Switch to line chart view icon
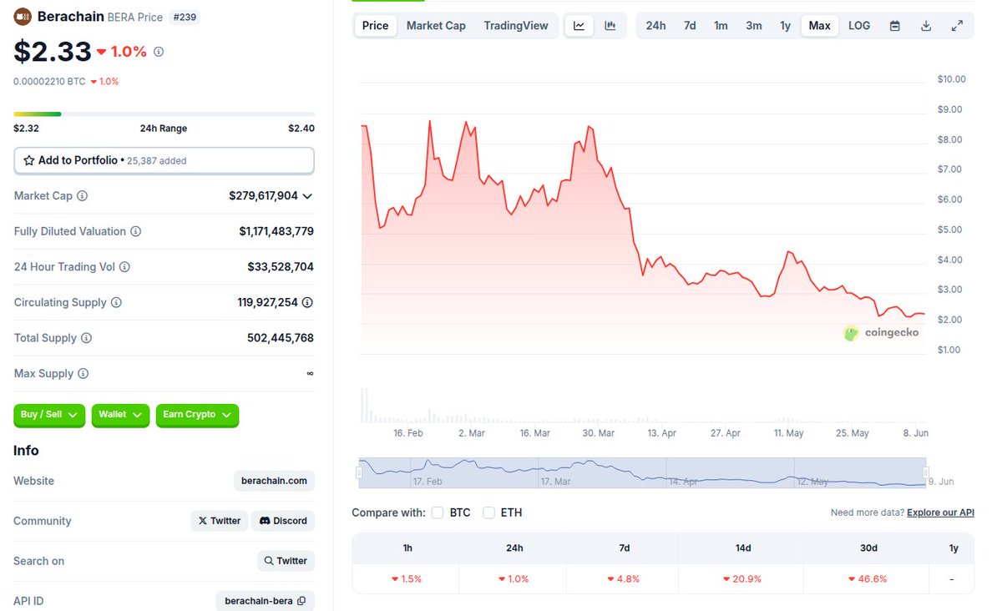1002x611 pixels. tap(579, 26)
